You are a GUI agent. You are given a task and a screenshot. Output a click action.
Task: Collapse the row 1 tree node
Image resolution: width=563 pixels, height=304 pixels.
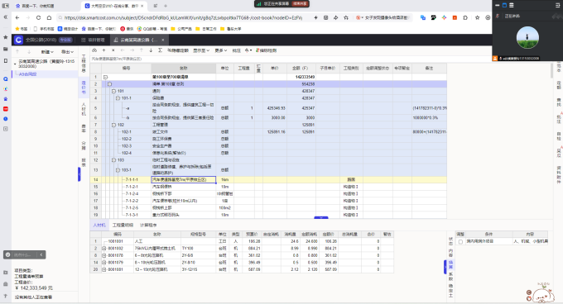click(106, 77)
